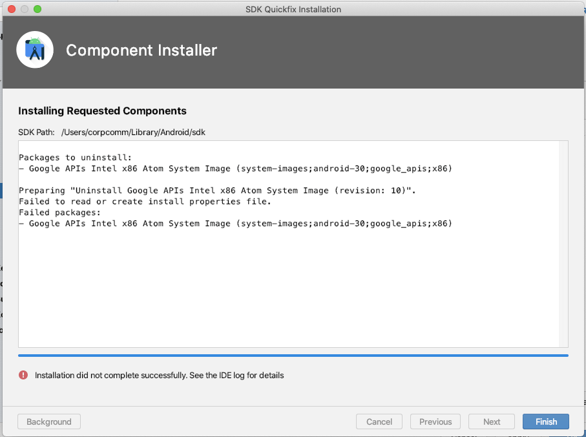Click 'Installation did not complete successfully' message
The height and width of the screenshot is (437, 586).
click(159, 376)
